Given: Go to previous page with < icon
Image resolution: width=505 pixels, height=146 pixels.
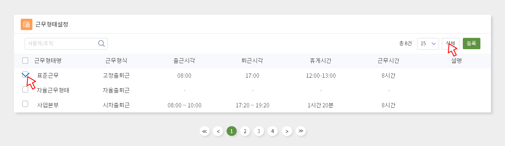Looking at the screenshot, I should [218, 131].
